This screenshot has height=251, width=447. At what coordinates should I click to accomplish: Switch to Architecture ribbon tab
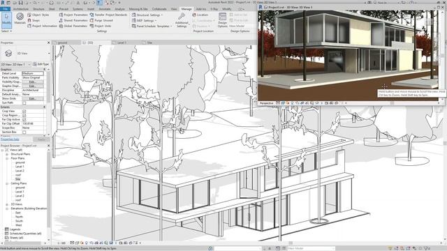pos(21,9)
